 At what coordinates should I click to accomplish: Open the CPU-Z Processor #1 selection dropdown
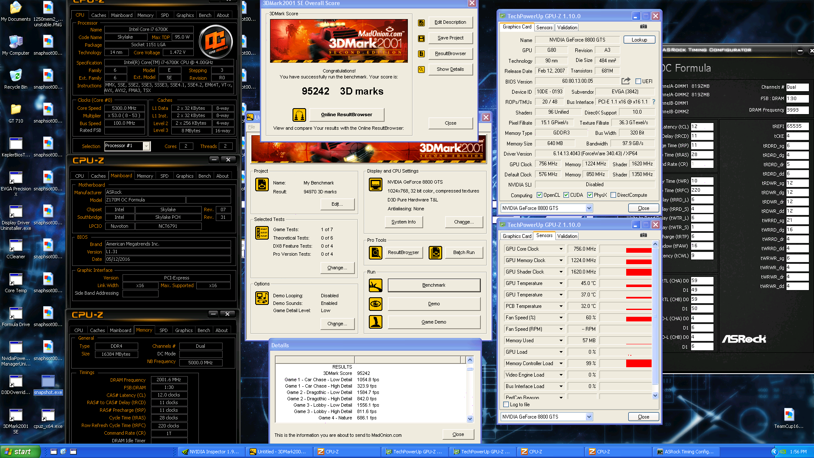pos(146,146)
